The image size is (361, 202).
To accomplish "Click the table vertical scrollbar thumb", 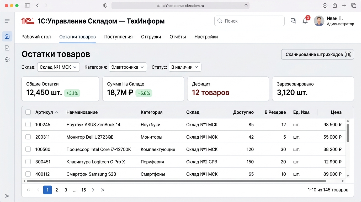I will click(348, 133).
